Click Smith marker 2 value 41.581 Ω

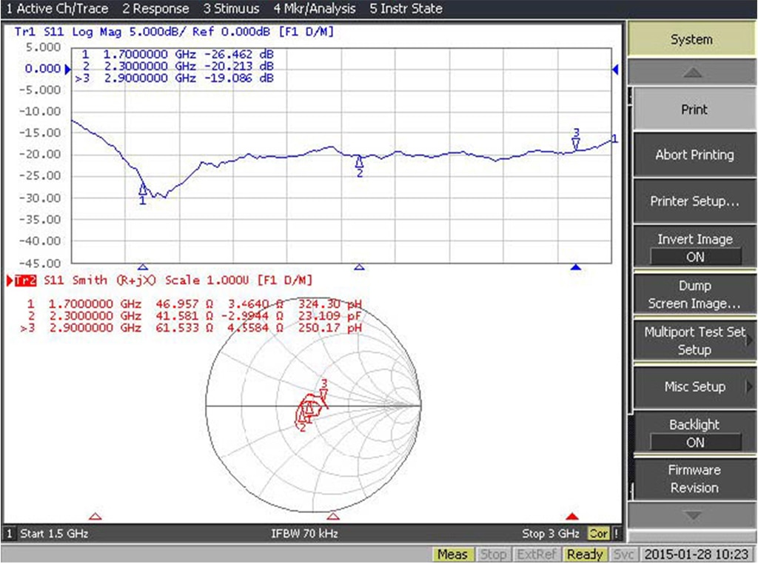click(184, 316)
